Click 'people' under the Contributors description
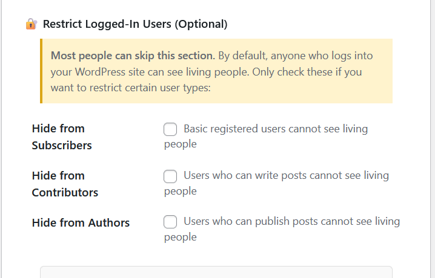This screenshot has height=278, width=435. [x=180, y=191]
